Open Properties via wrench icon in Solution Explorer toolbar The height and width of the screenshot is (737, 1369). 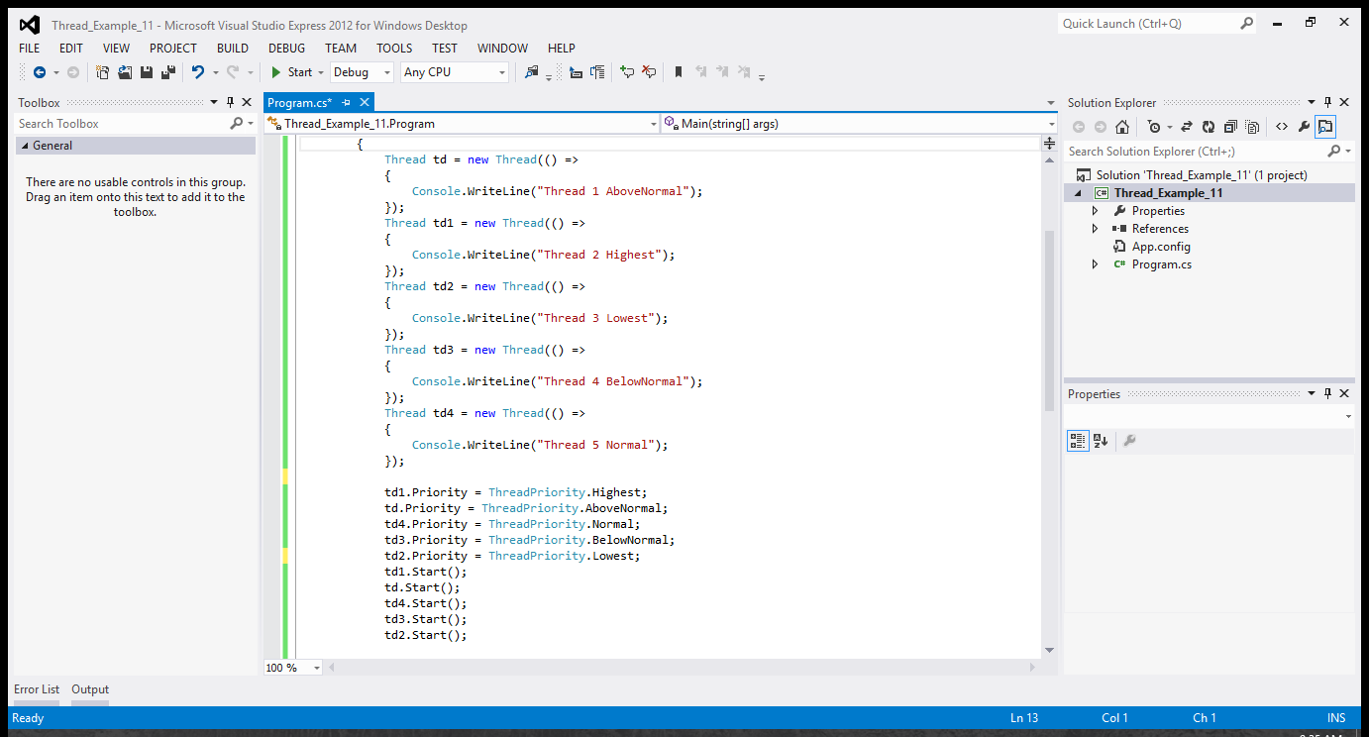click(x=1304, y=127)
